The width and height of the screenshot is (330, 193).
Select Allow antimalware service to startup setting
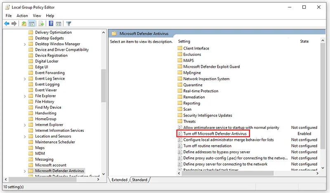tap(231, 127)
